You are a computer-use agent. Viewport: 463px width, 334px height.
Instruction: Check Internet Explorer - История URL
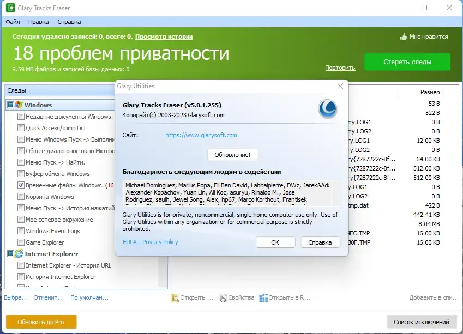(21, 265)
